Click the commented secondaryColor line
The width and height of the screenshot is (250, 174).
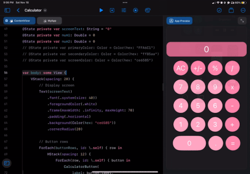click(91, 54)
